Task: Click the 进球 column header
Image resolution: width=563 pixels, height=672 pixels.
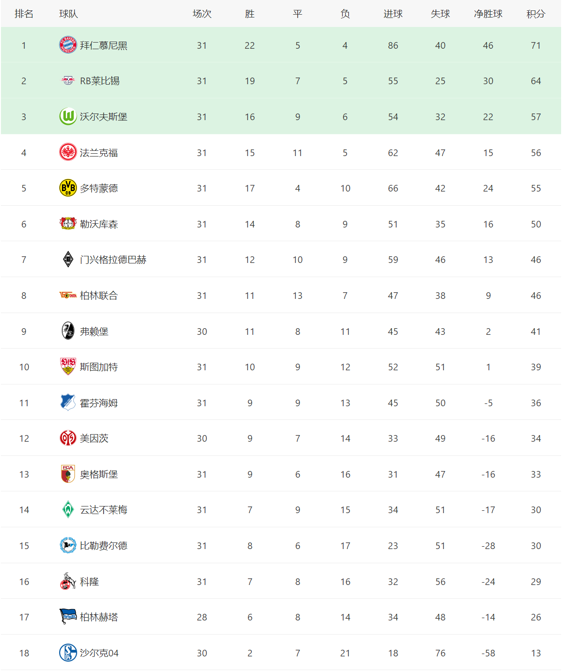Action: tap(393, 14)
